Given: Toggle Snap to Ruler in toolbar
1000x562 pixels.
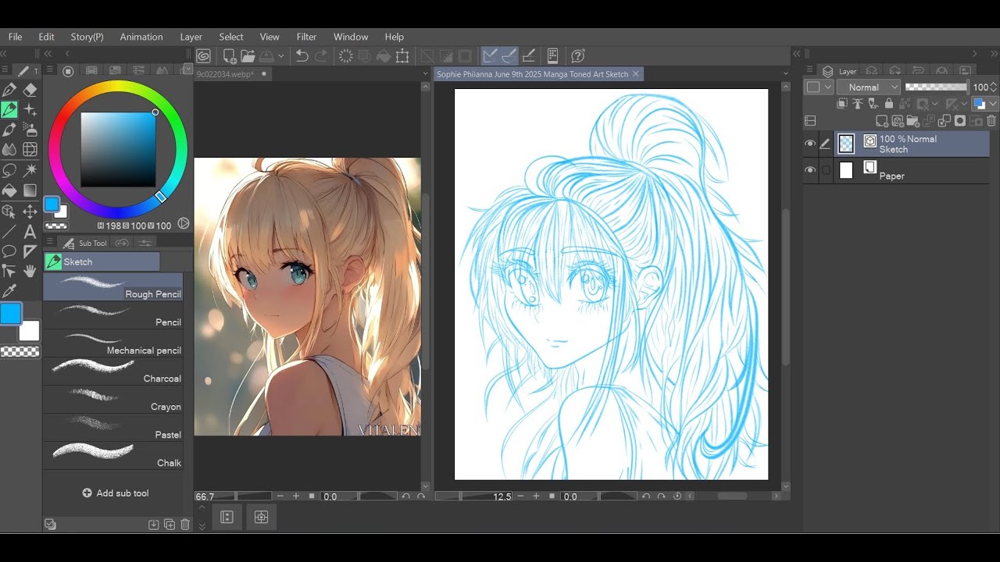Looking at the screenshot, I should point(490,55).
